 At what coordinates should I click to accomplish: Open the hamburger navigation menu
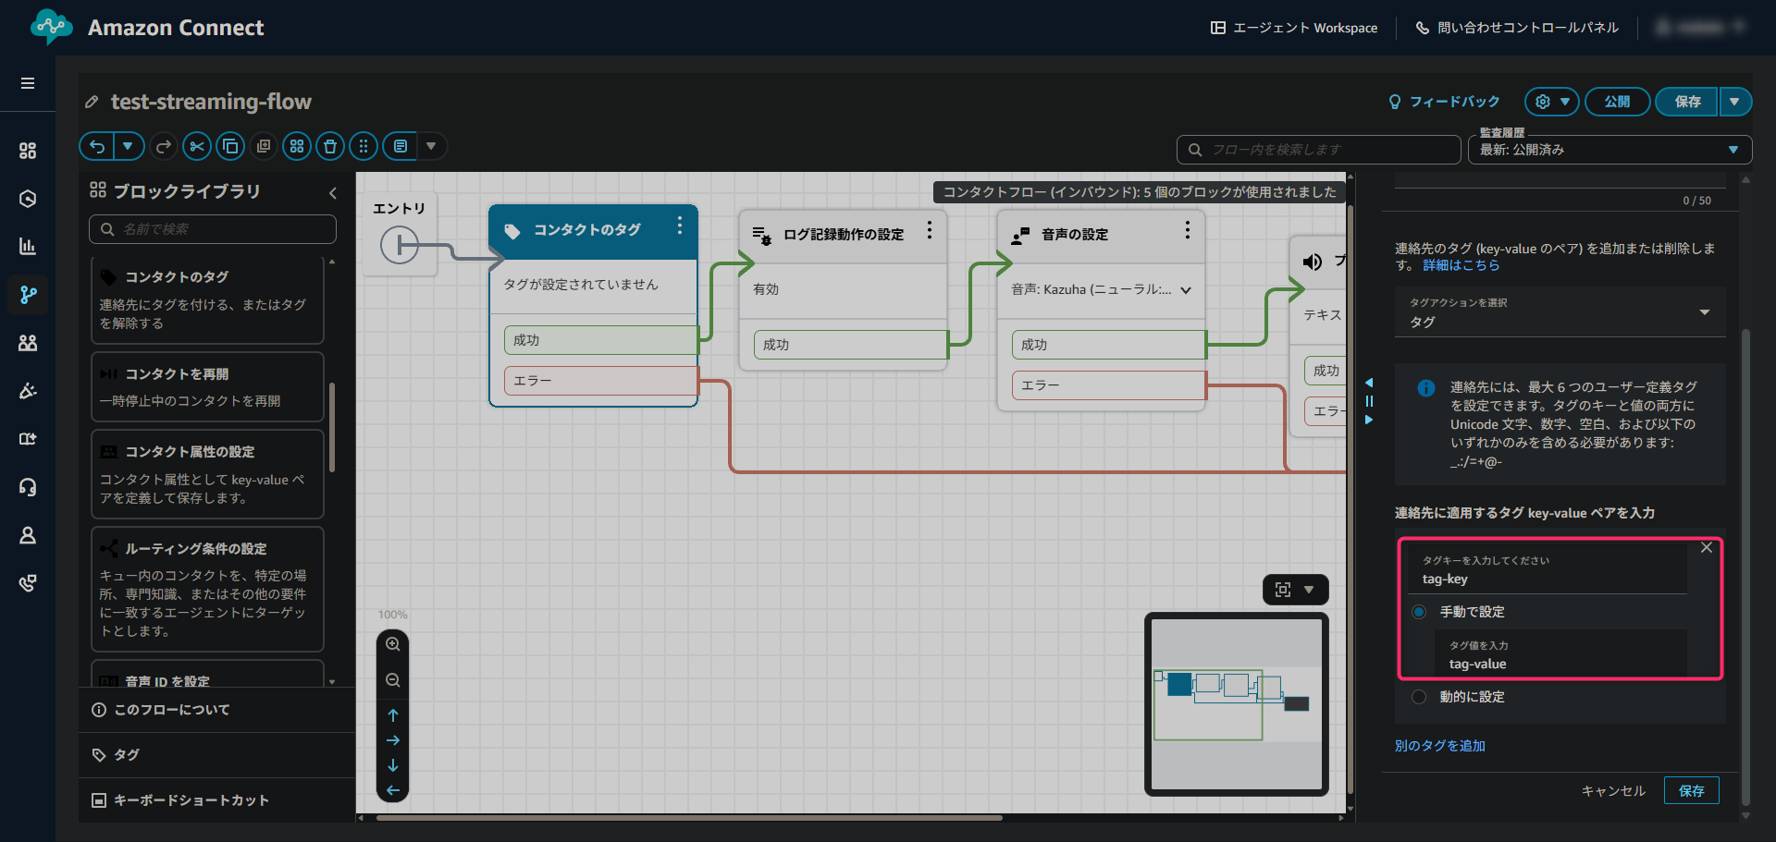[28, 83]
